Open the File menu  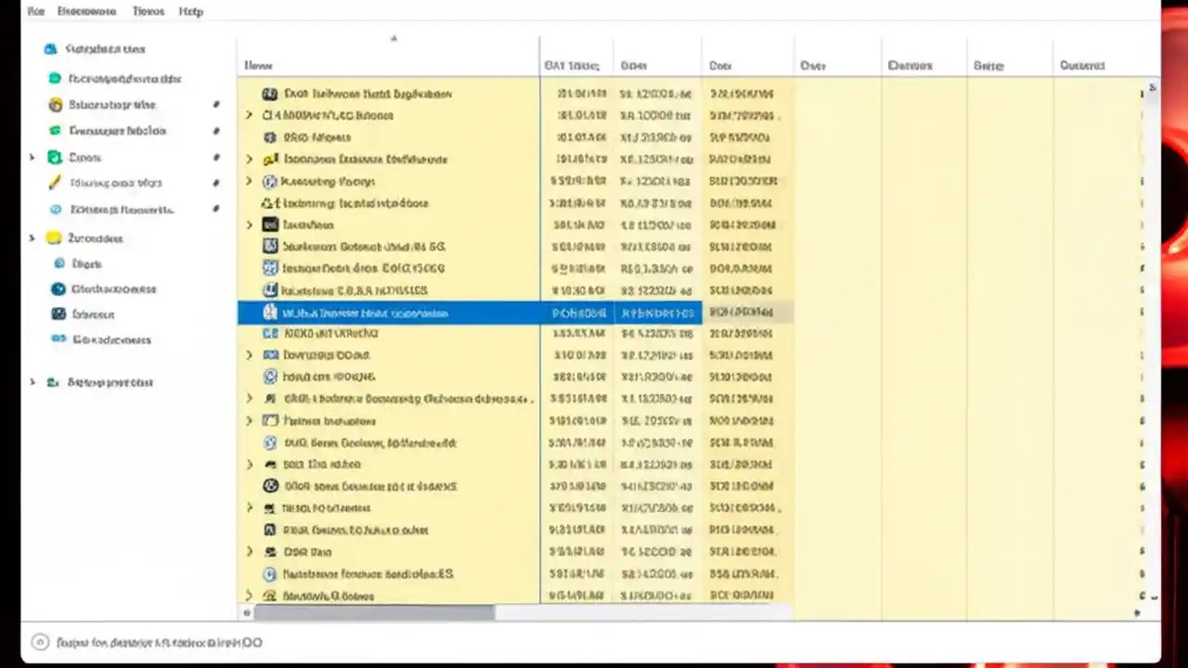click(x=35, y=11)
